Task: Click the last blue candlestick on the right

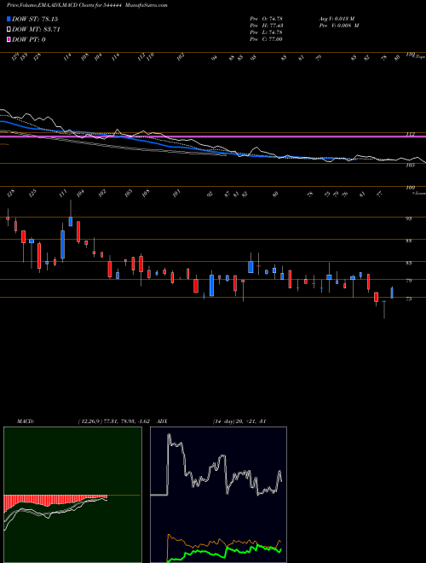Action: pyautogui.click(x=392, y=293)
